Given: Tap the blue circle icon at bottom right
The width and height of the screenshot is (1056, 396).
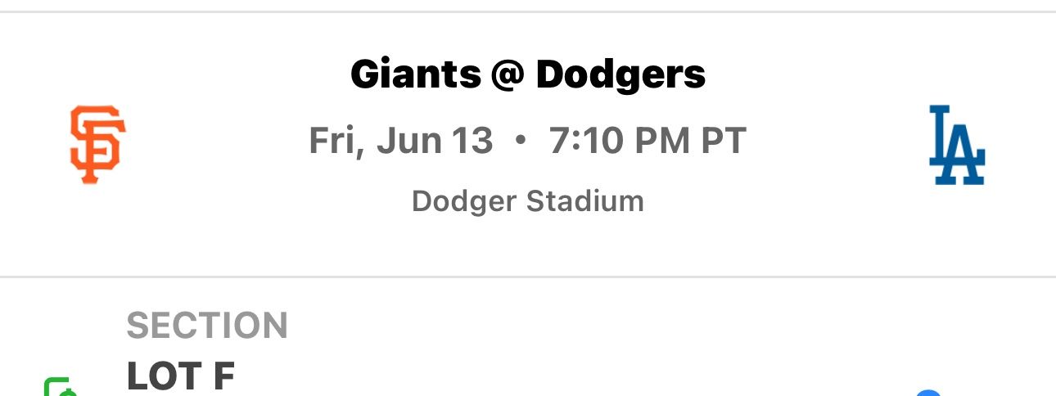Looking at the screenshot, I should pos(928,393).
